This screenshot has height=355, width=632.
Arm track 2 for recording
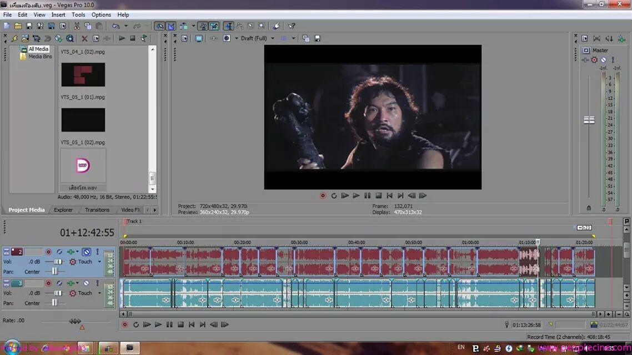click(x=48, y=252)
